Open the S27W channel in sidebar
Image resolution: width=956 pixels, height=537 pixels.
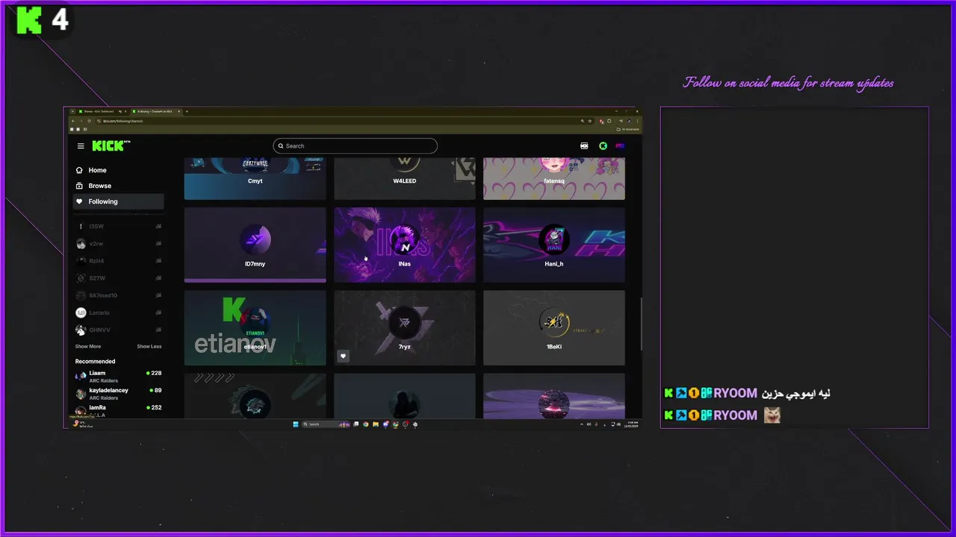tap(119, 278)
